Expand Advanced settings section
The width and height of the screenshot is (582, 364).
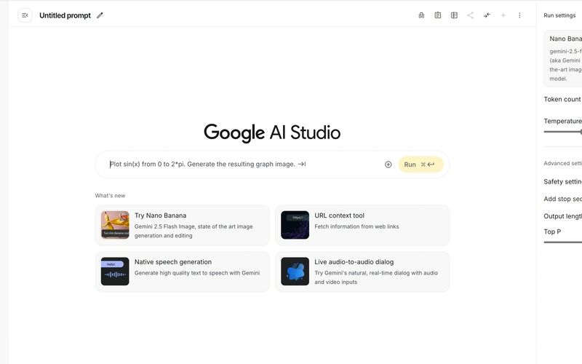pyautogui.click(x=562, y=163)
